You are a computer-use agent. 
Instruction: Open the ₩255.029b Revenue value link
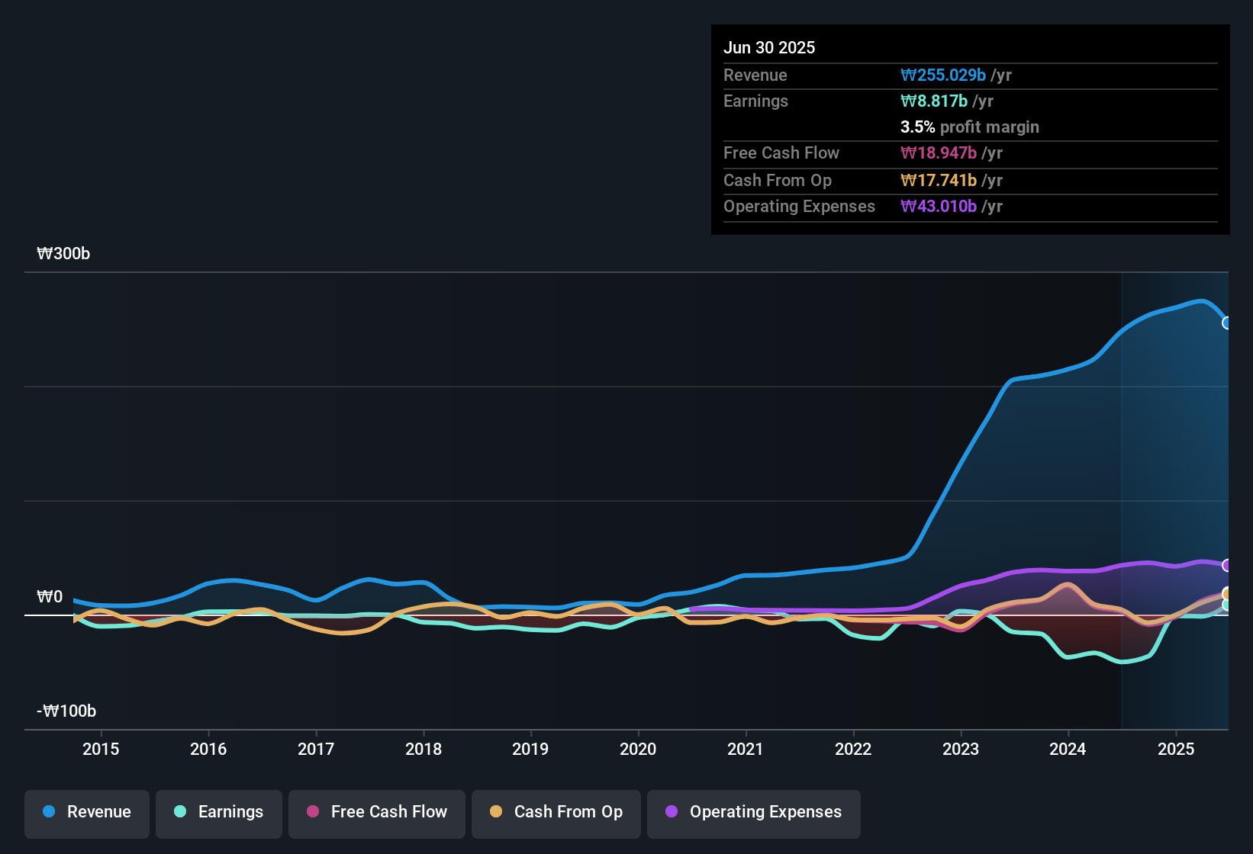point(944,75)
